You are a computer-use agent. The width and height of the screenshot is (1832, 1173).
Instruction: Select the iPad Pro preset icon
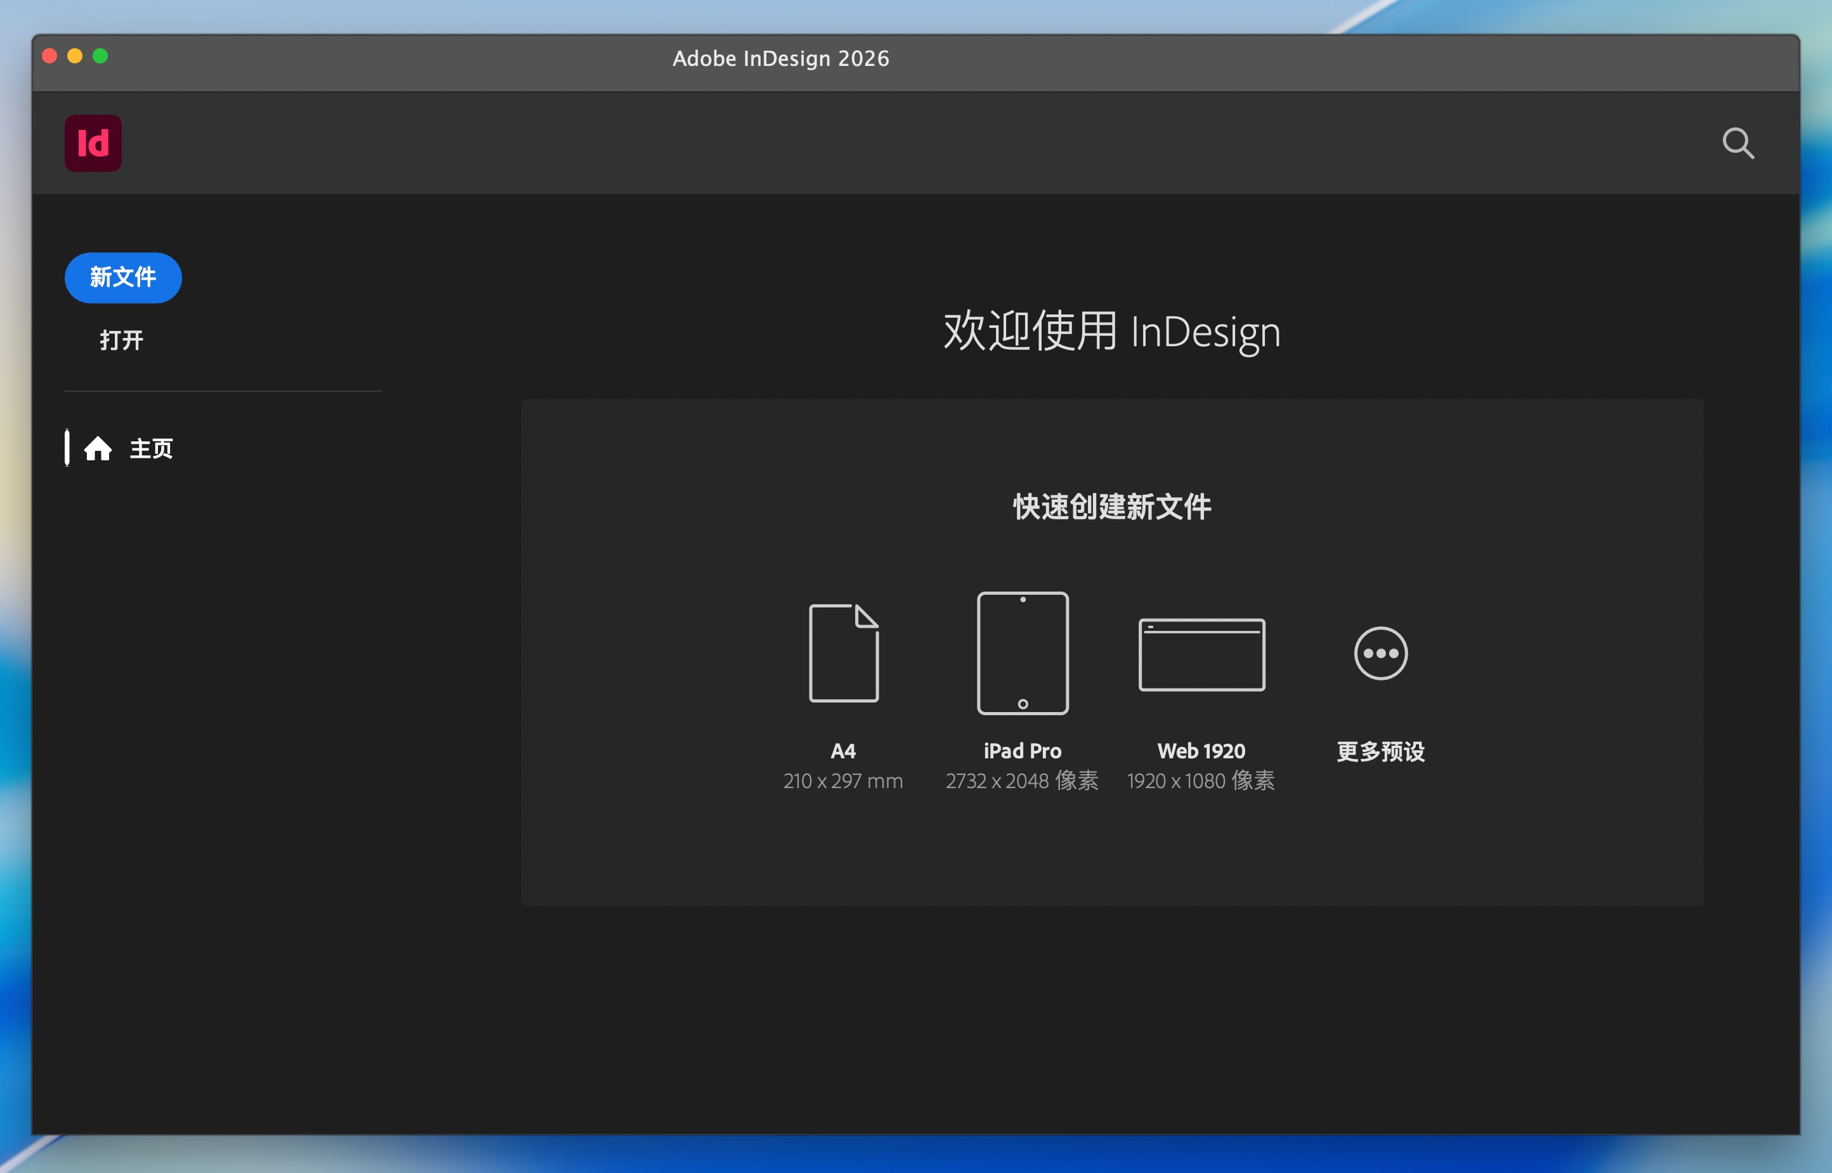(x=1022, y=653)
